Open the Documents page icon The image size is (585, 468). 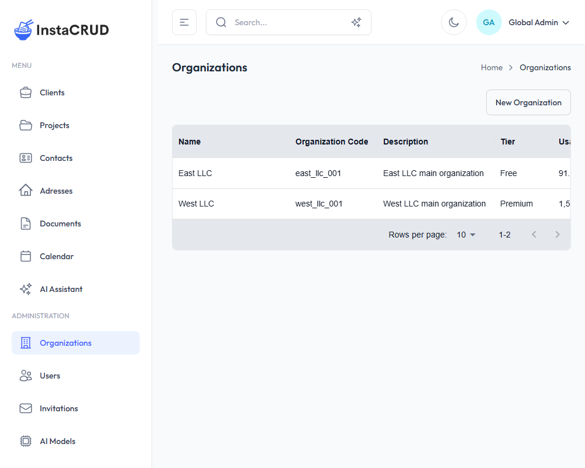(26, 223)
